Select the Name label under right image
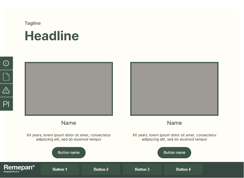The width and height of the screenshot is (244, 178). (174, 123)
